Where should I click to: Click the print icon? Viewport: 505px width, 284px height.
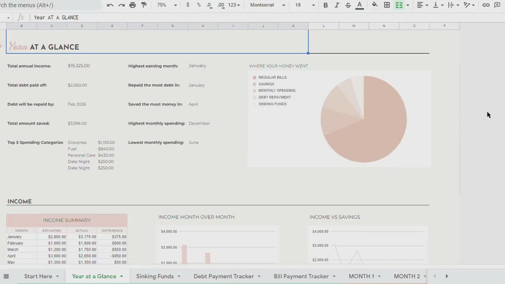click(x=133, y=5)
